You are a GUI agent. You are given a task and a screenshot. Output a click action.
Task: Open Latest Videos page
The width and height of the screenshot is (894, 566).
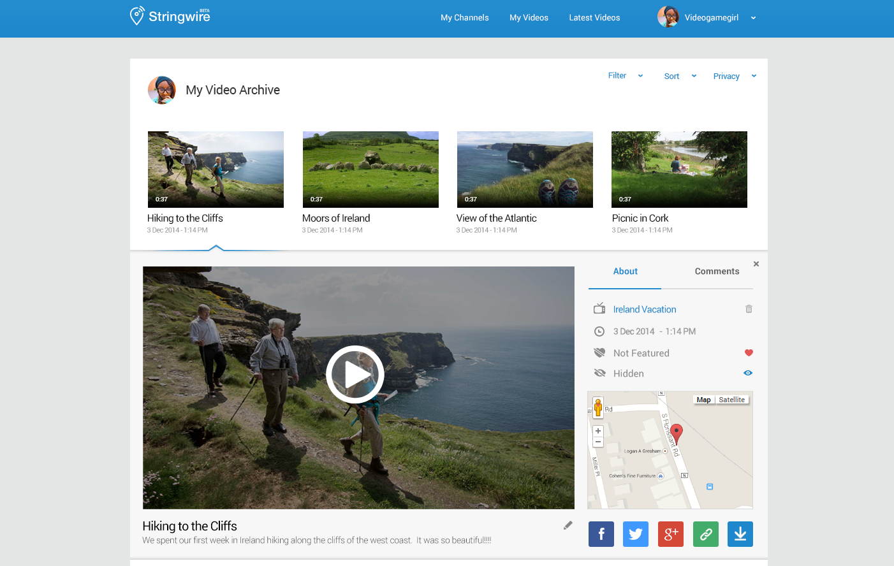(x=594, y=18)
